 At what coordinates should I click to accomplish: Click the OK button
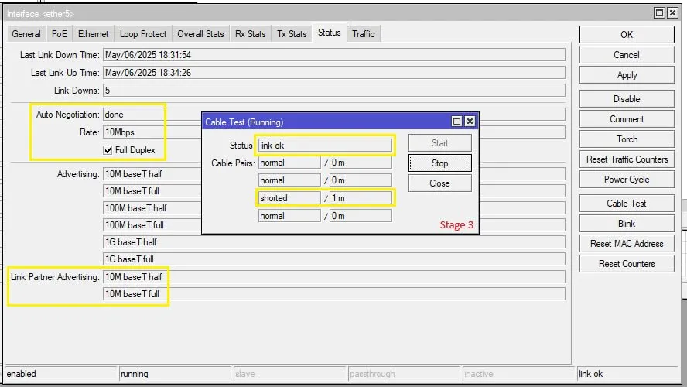click(x=627, y=35)
